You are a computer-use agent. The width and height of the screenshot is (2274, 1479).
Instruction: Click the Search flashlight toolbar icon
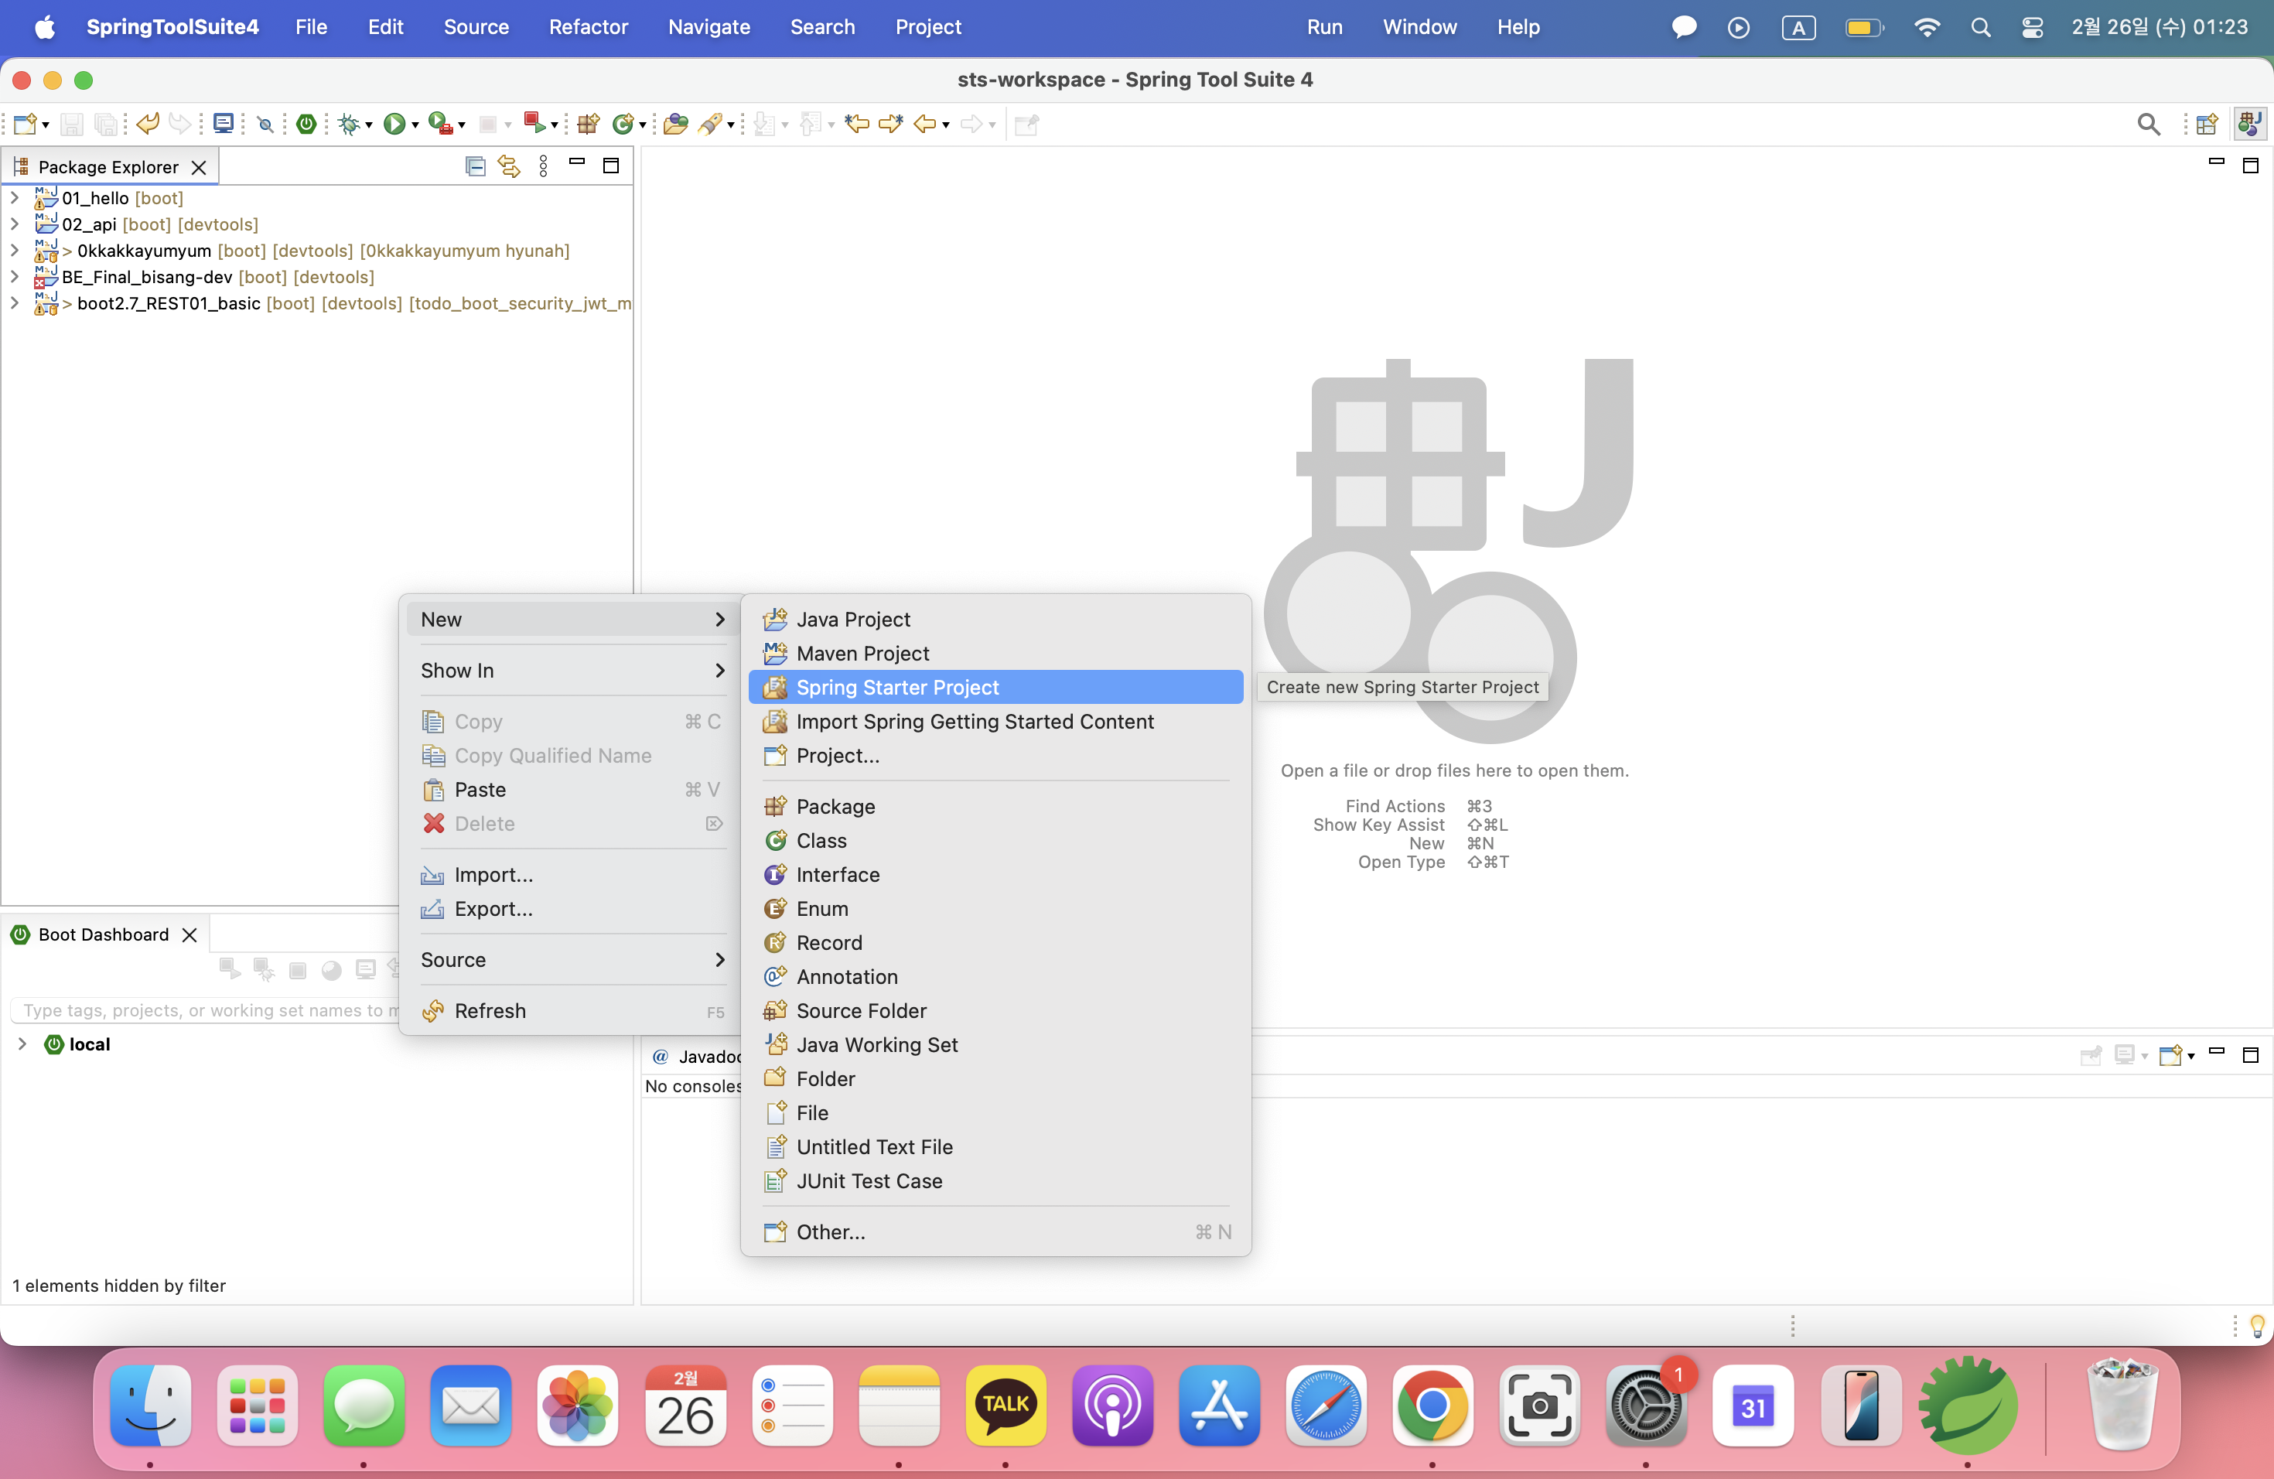click(710, 125)
